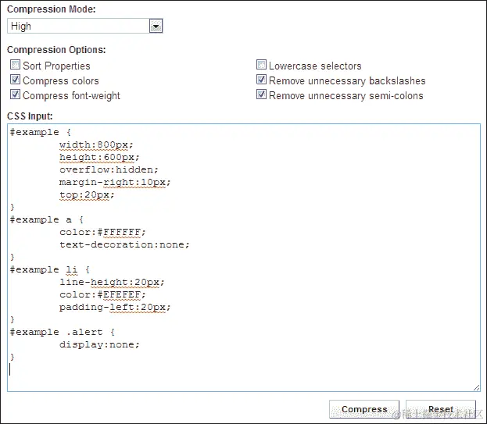Click the Reset button
Viewport: 487px width, 424px height.
(441, 409)
